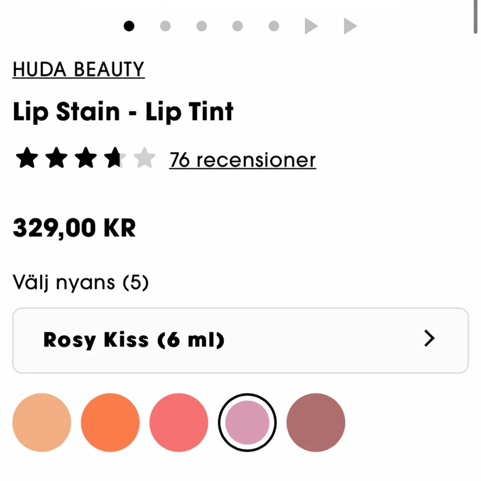Viewport: 481px width, 481px height.
Task: Click the 329,00 KR price label
Action: pyautogui.click(x=74, y=227)
